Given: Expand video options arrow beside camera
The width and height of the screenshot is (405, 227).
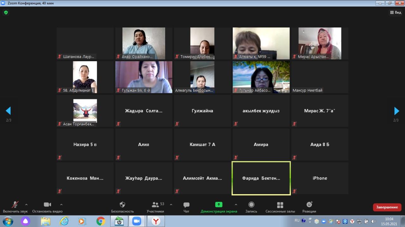Looking at the screenshot, I should (61, 205).
